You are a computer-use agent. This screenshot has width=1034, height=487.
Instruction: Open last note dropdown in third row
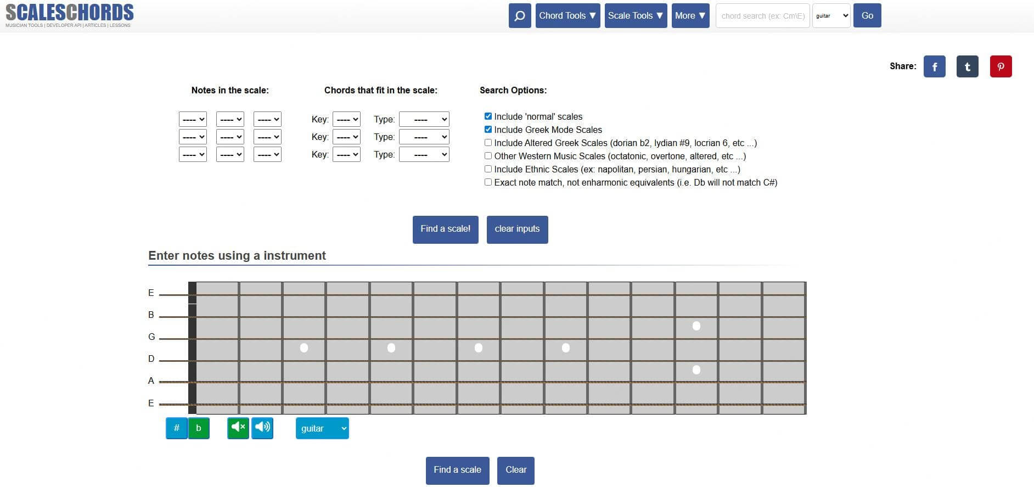tap(267, 154)
